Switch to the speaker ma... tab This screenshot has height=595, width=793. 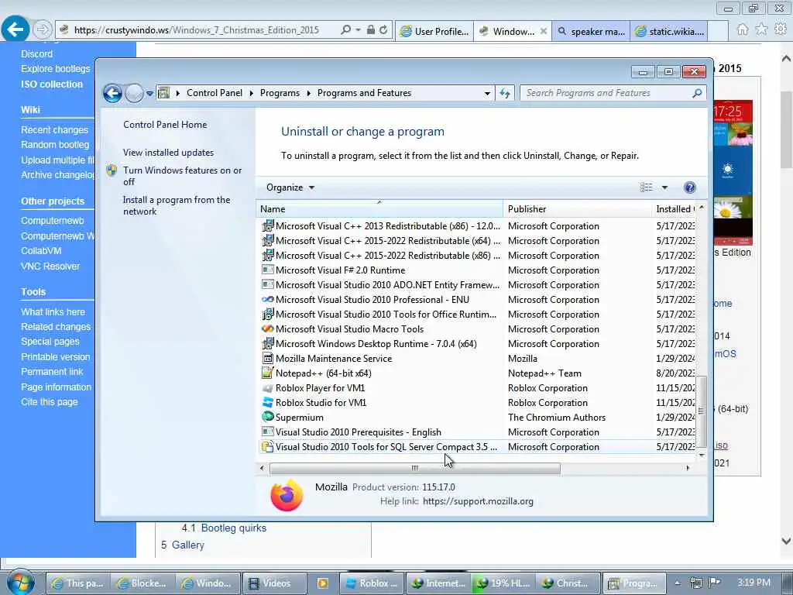[x=591, y=31]
